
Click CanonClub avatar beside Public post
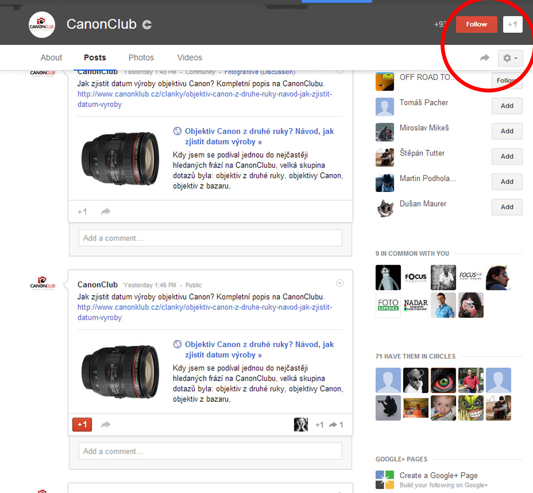click(x=43, y=283)
